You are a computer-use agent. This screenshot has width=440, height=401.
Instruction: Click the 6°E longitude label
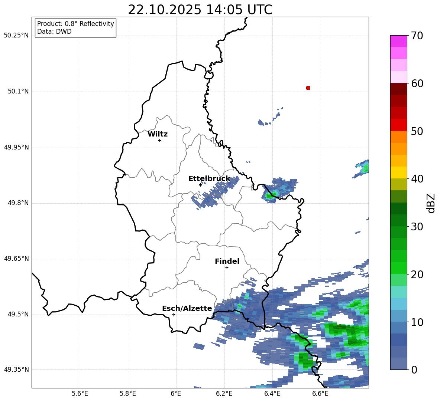point(176,394)
